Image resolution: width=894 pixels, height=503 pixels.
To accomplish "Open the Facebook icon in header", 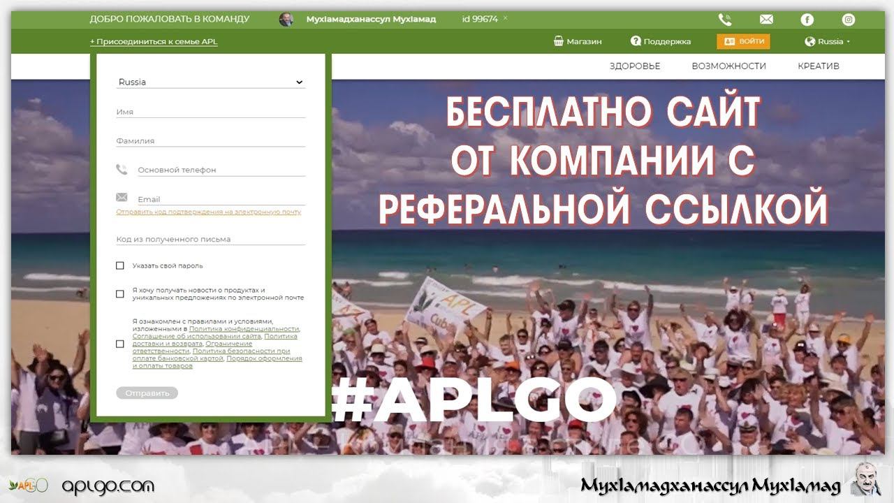I will pyautogui.click(x=807, y=20).
